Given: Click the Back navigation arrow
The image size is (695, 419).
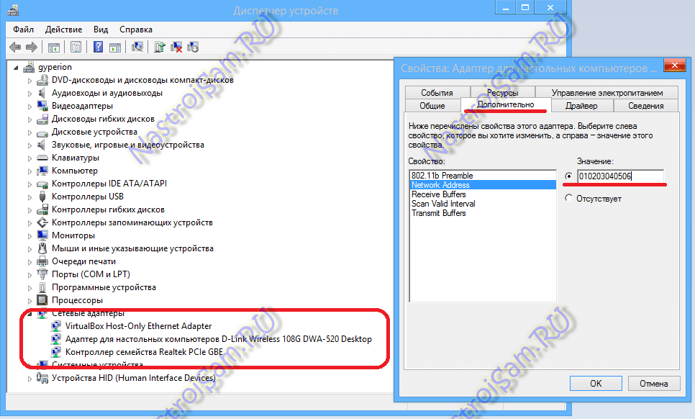Looking at the screenshot, I should tap(15, 46).
